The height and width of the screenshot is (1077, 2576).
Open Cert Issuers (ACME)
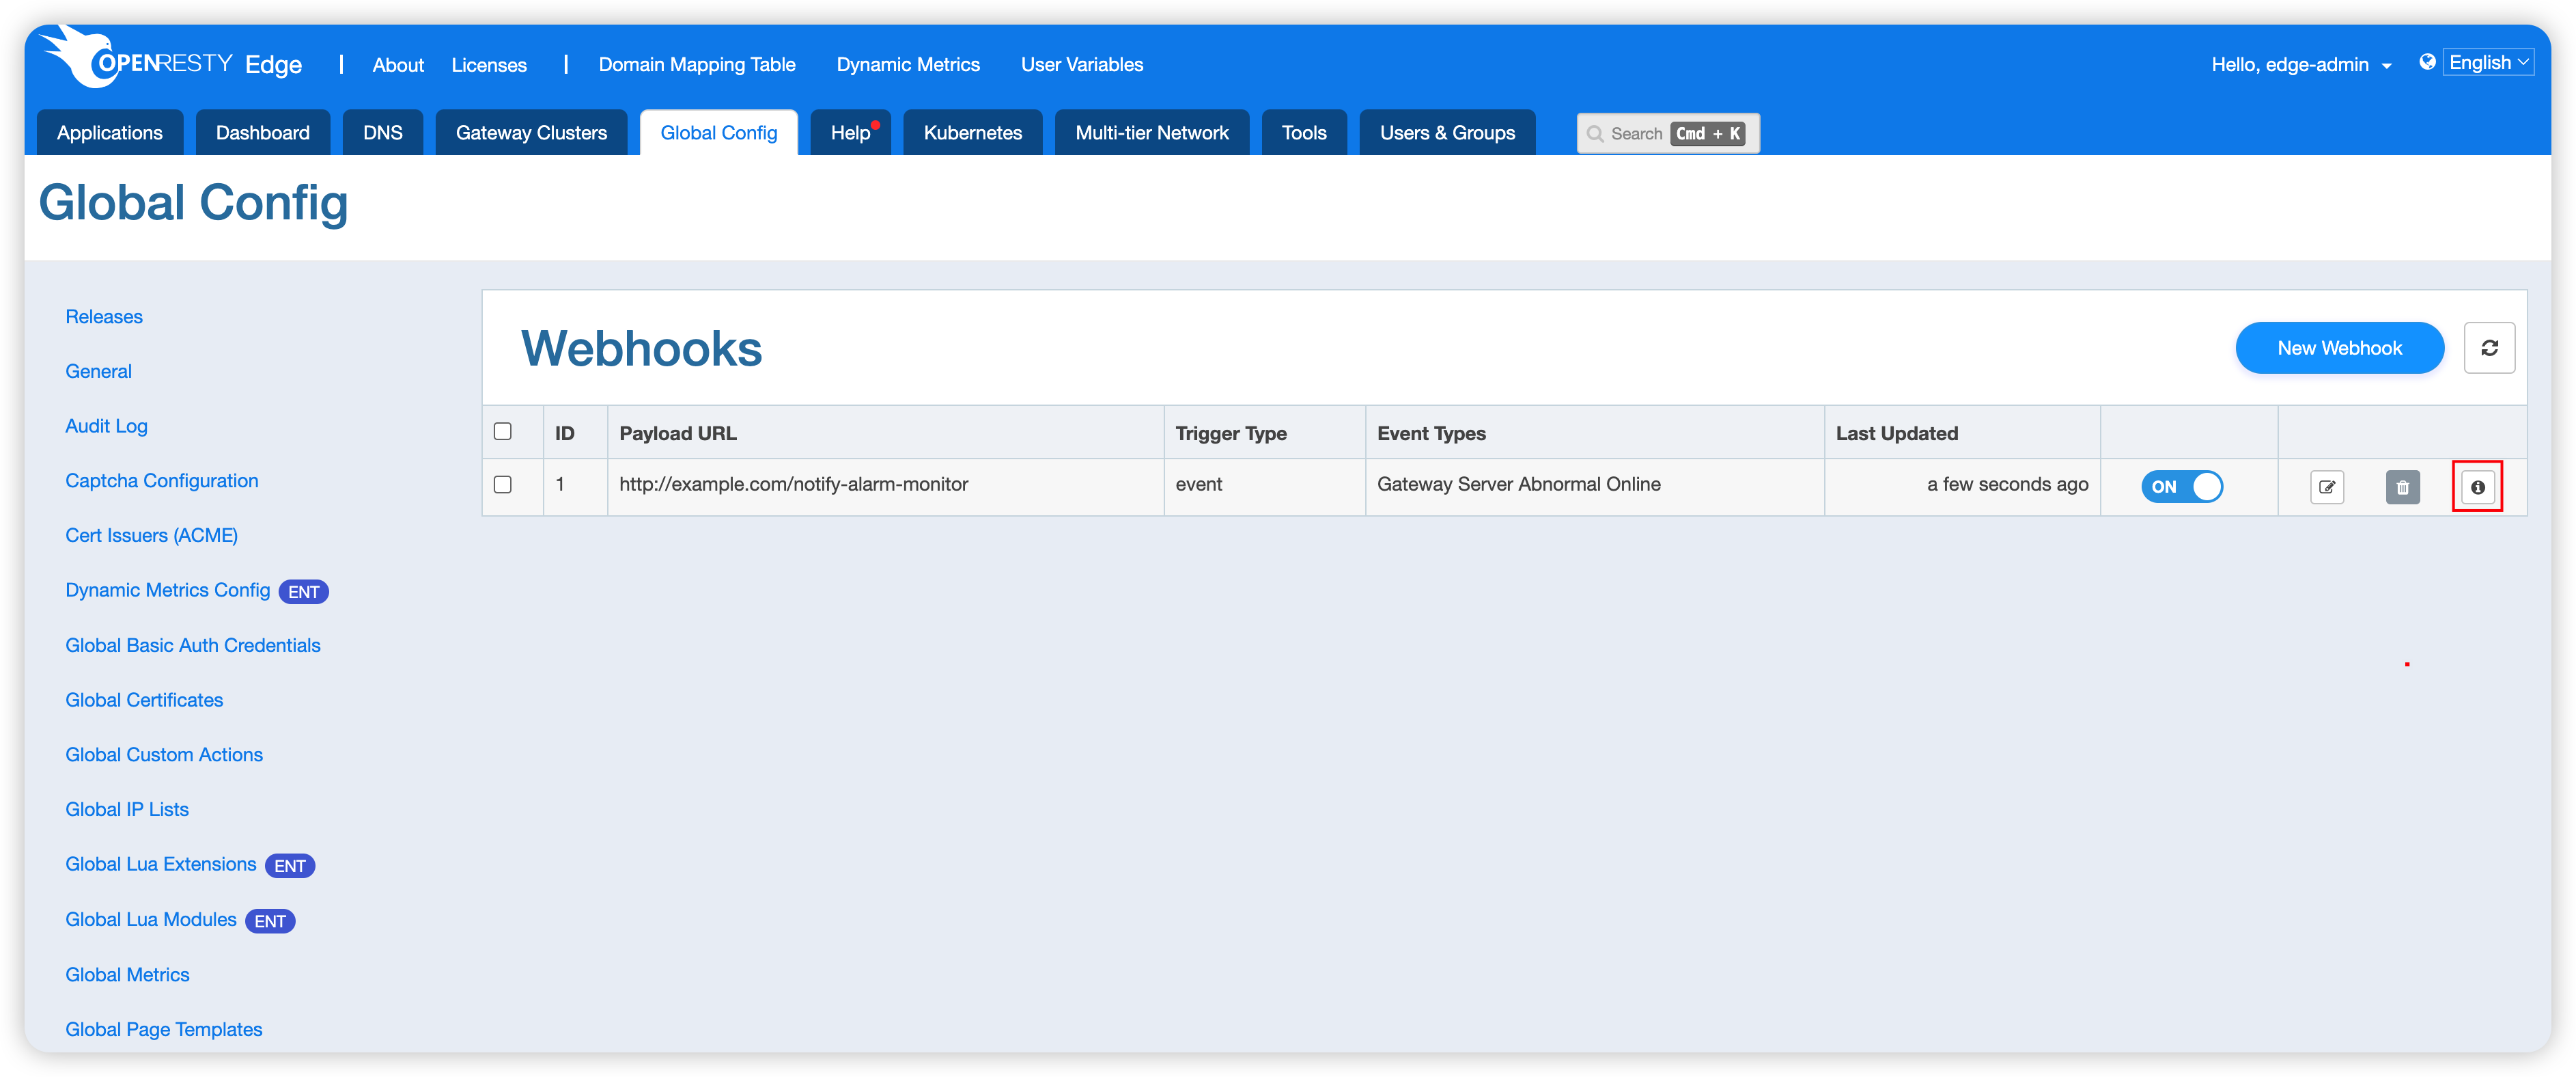tap(151, 536)
